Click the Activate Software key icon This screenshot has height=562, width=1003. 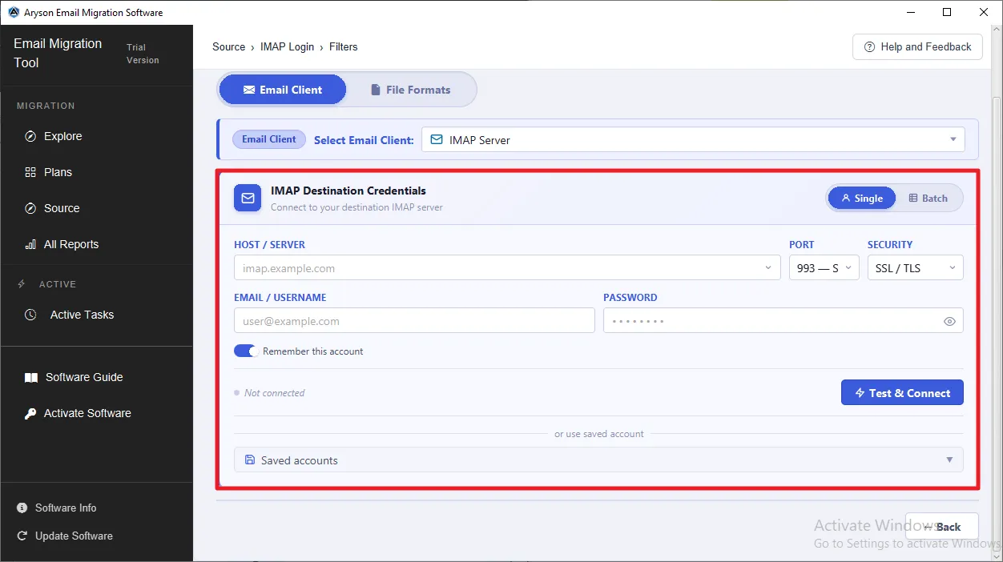click(30, 413)
